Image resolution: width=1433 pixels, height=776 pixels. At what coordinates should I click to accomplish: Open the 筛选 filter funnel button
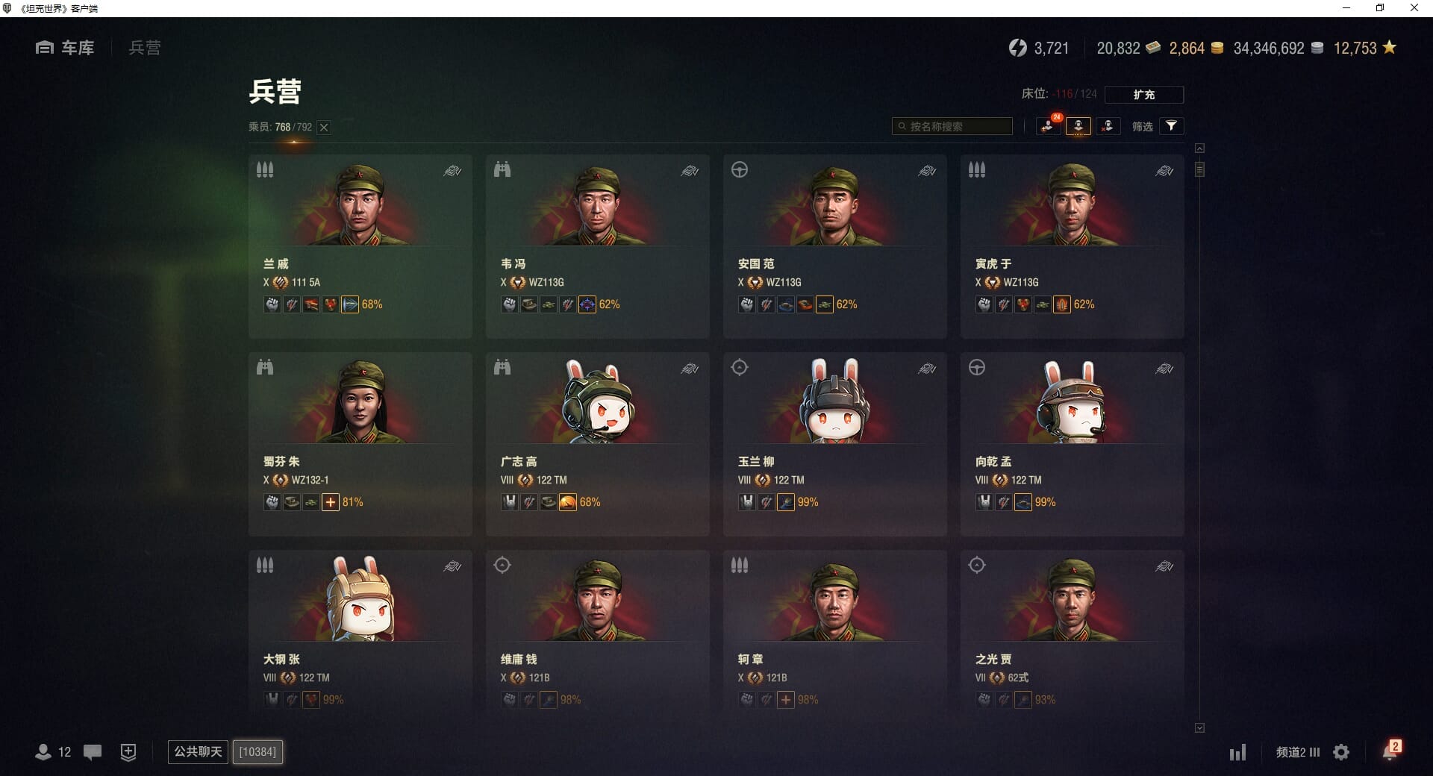tap(1171, 126)
